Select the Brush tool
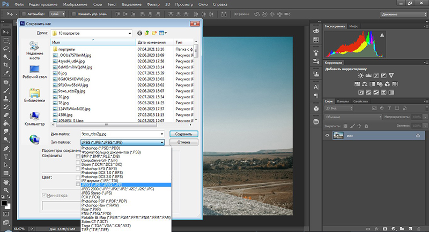The width and height of the screenshot is (429, 232). click(6, 91)
